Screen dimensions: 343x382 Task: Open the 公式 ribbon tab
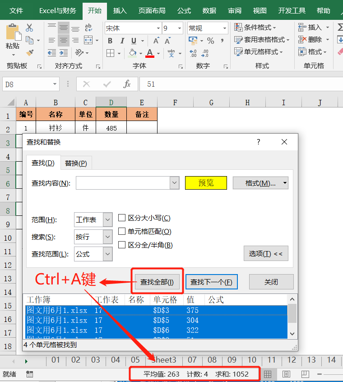click(184, 10)
